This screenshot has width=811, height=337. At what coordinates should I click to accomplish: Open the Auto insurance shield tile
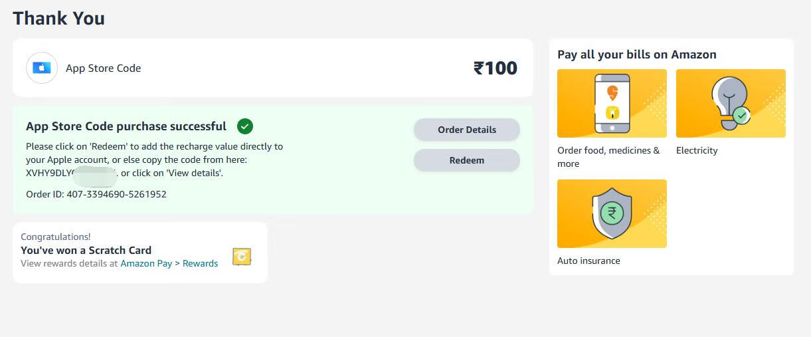point(612,213)
